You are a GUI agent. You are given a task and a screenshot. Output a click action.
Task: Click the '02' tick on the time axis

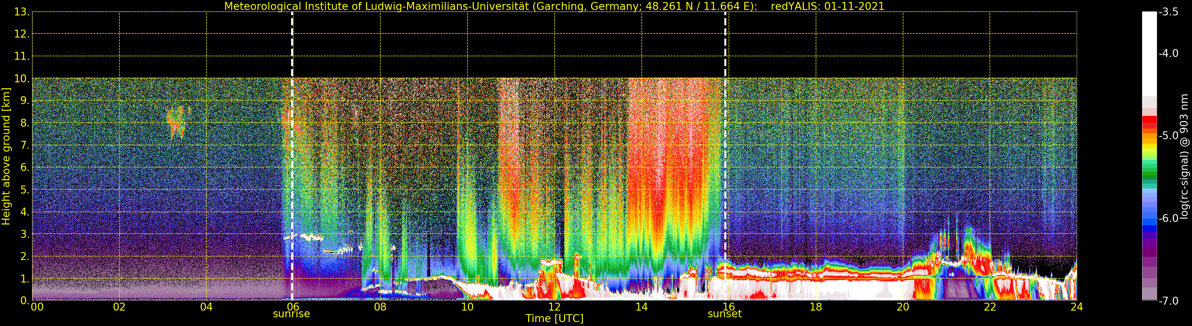click(x=119, y=307)
